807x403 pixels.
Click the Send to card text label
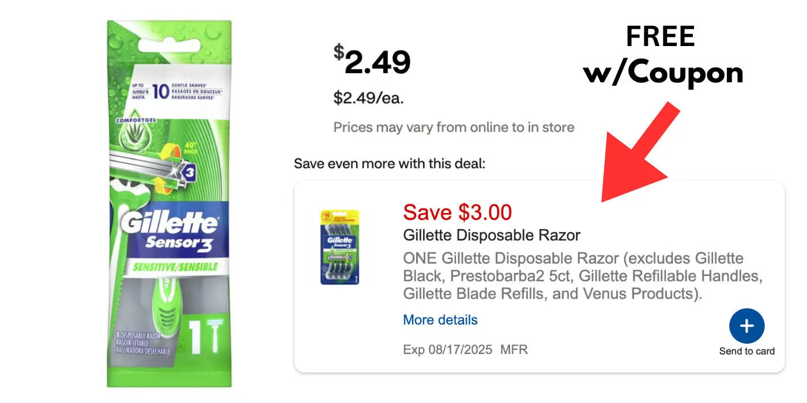click(746, 351)
